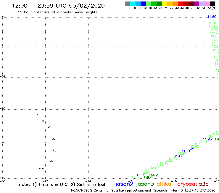
Task: Click the bold dark green value 14.01
Action: tap(148, 177)
